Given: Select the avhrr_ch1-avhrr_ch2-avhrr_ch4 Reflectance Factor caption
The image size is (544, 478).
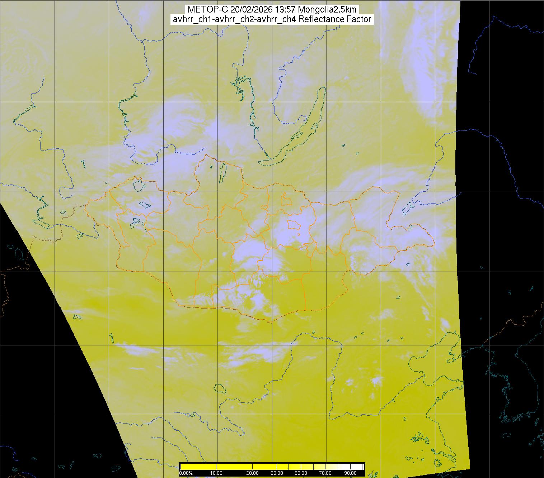Looking at the screenshot, I should click(272, 19).
